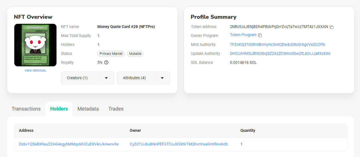Open the Metadata tab
This screenshot has width=360, height=157.
[x=88, y=109]
